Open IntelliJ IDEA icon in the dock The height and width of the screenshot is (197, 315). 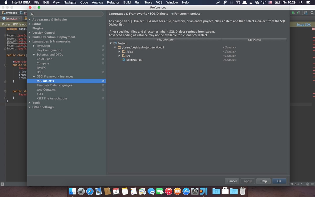[x=204, y=191]
